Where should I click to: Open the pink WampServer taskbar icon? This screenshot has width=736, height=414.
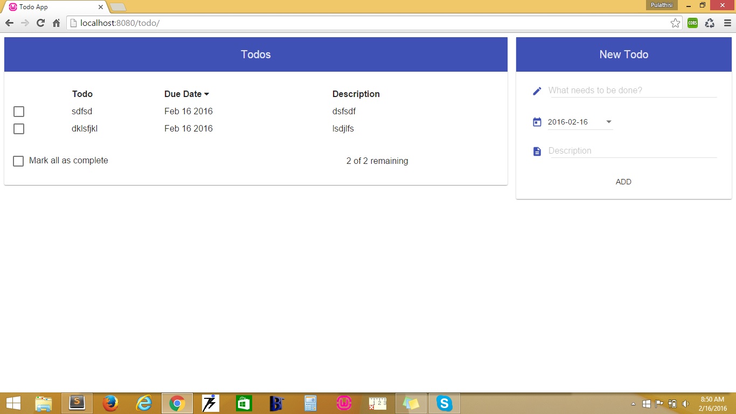pos(344,403)
